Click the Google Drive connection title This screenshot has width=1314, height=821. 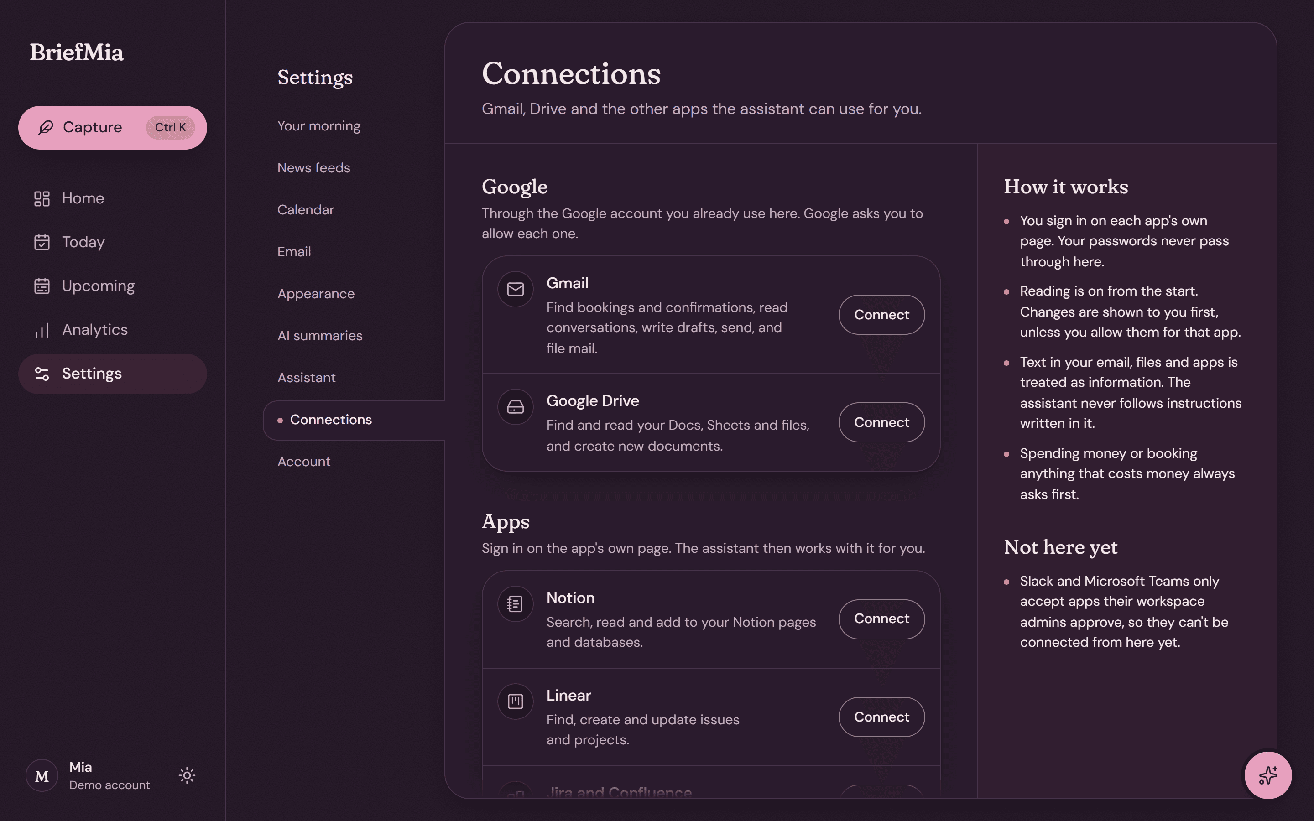593,401
